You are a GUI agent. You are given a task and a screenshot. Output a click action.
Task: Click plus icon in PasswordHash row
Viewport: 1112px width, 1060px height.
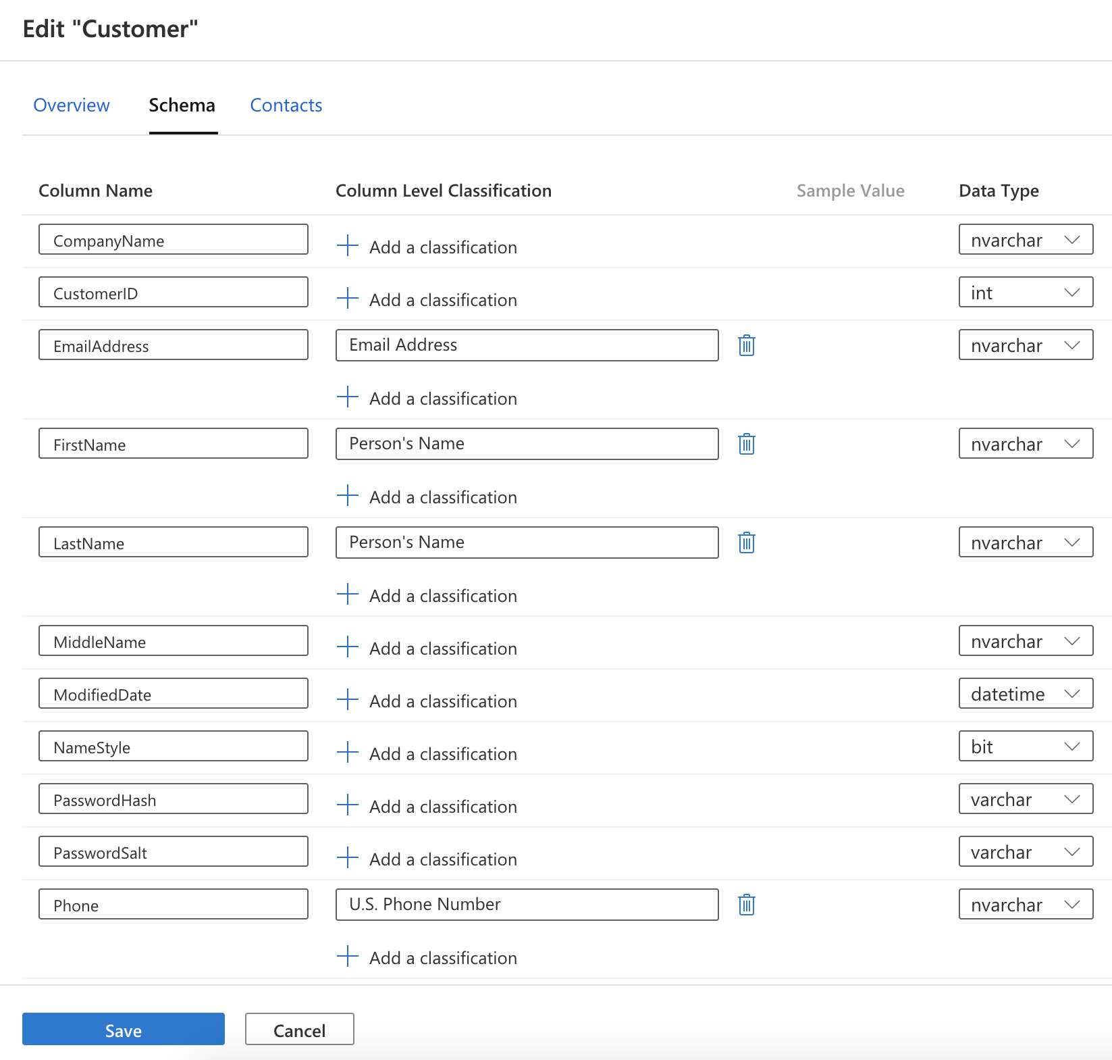point(347,805)
